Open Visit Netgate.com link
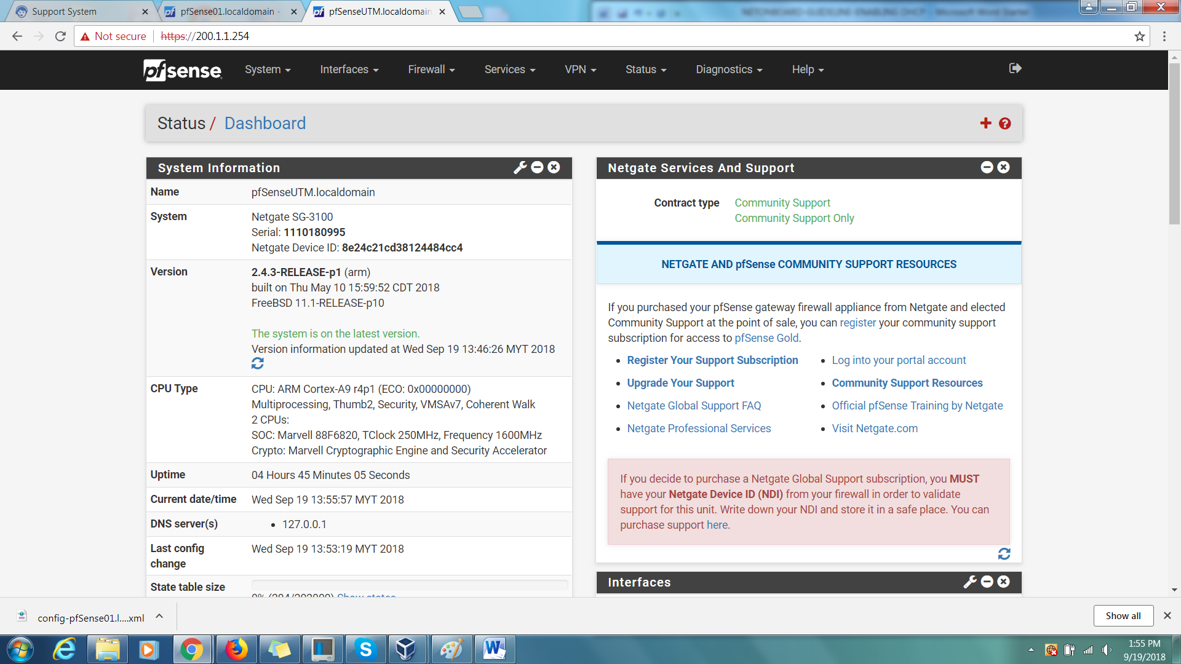The width and height of the screenshot is (1181, 664). click(x=875, y=429)
